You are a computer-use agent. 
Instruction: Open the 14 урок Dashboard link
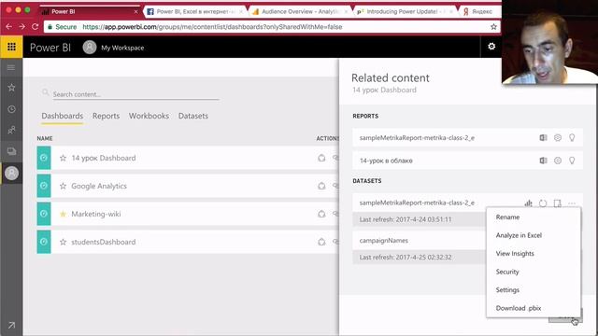coord(104,158)
